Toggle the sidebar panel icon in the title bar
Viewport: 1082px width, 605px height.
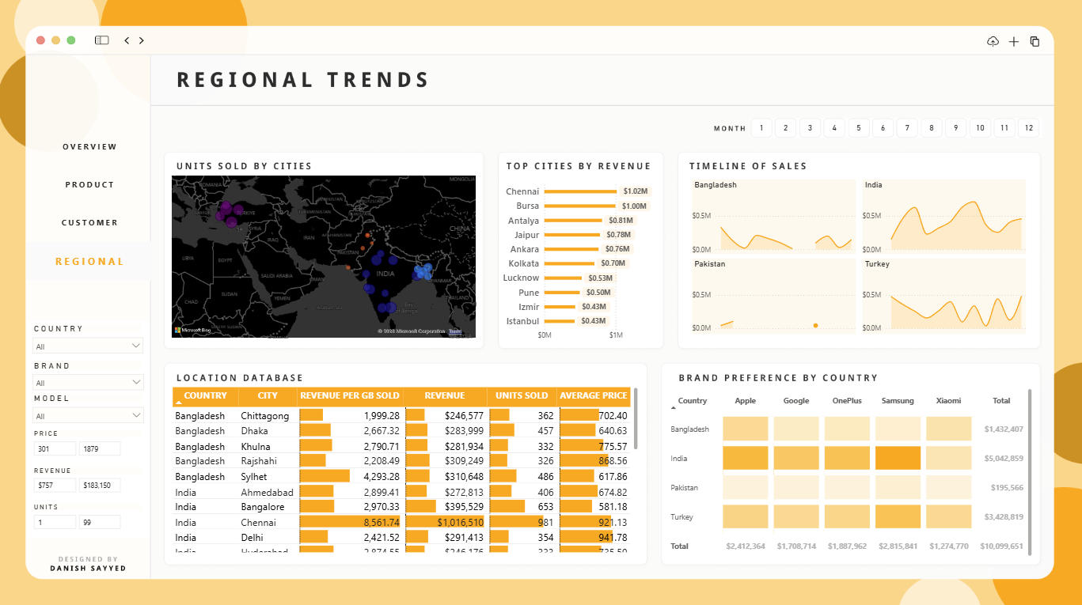coord(101,40)
